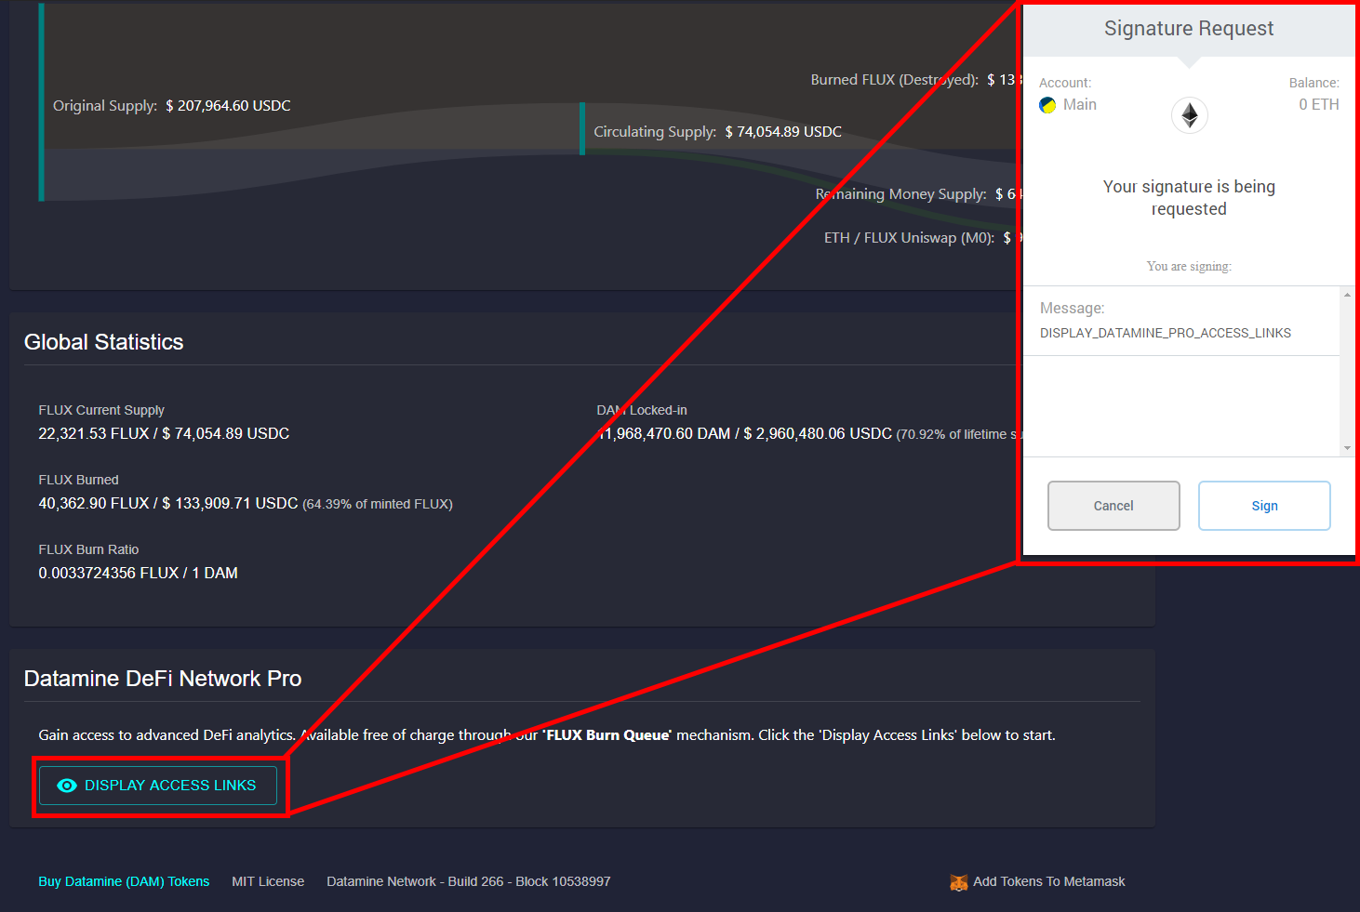Click the Display Access Links button
The width and height of the screenshot is (1360, 912).
click(158, 786)
